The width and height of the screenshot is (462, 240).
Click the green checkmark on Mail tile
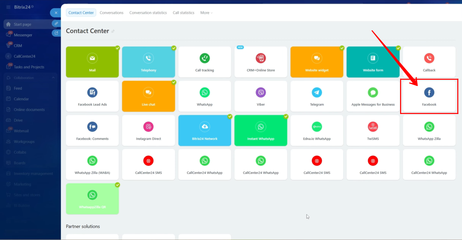pyautogui.click(x=117, y=48)
